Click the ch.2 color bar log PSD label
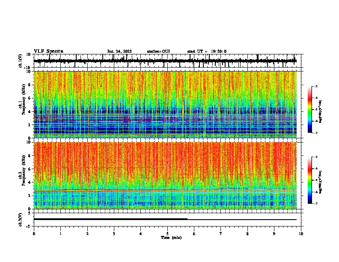This screenshot has width=339, height=262. click(321, 182)
